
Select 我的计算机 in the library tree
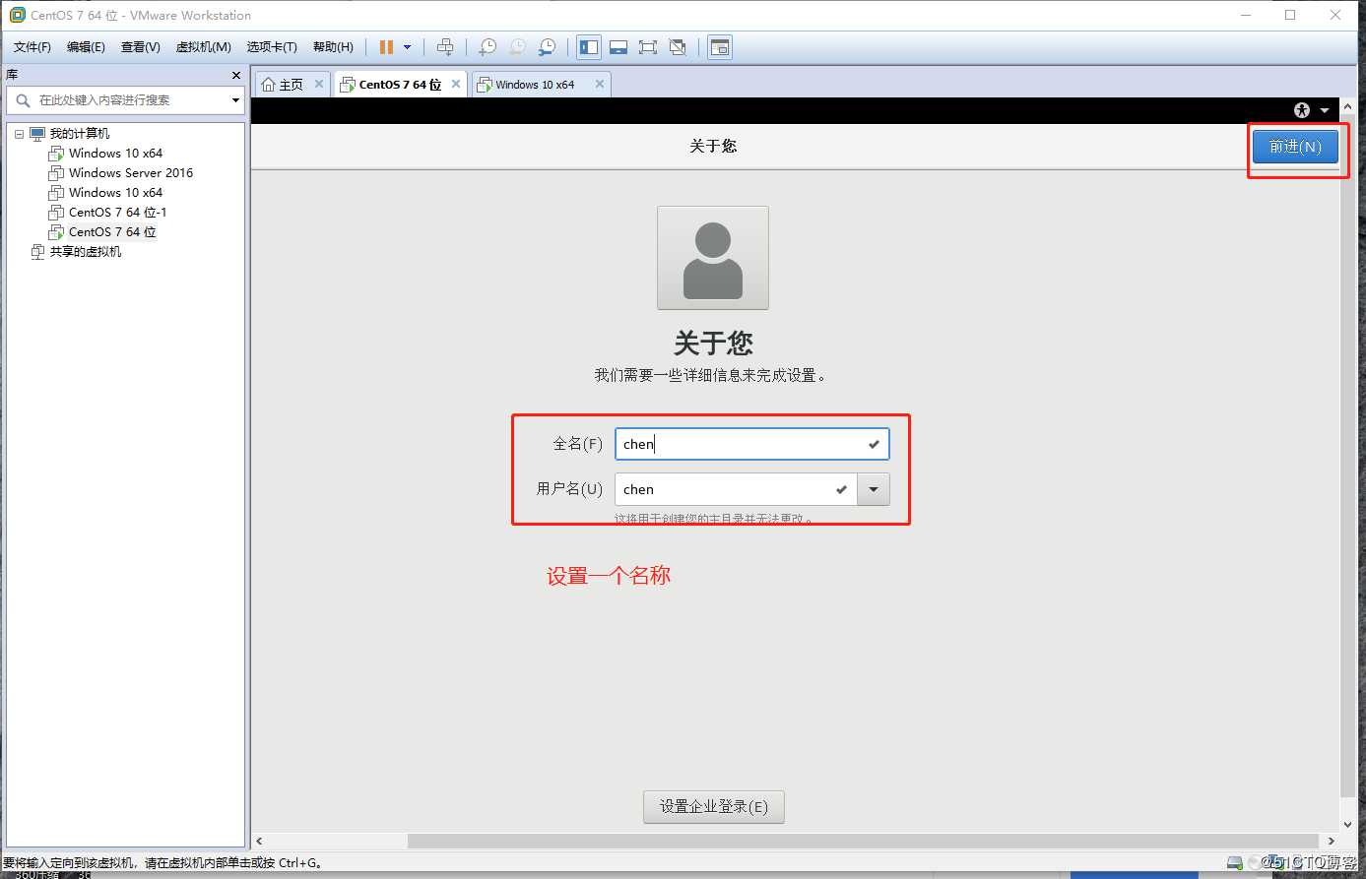tap(80, 134)
